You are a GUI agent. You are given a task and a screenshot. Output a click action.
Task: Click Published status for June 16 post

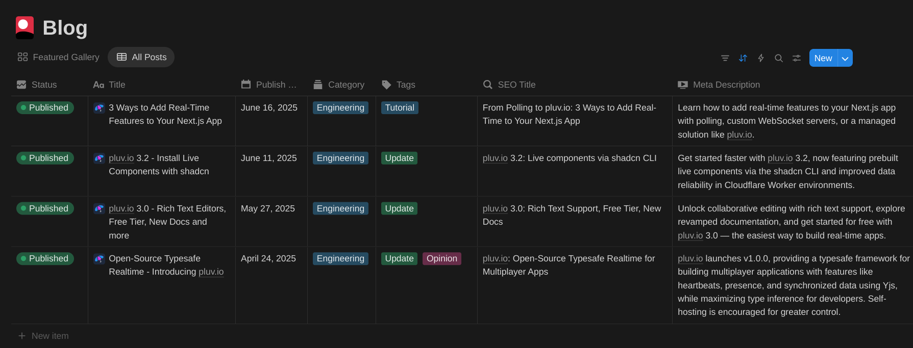point(45,108)
